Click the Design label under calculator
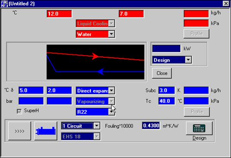Image resolution: width=231 pixels, height=158 pixels. (x=199, y=138)
